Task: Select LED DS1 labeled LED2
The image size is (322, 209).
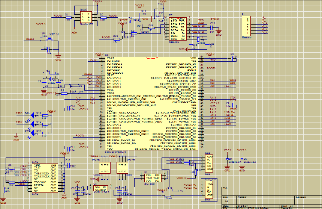Action: pyautogui.click(x=32, y=124)
